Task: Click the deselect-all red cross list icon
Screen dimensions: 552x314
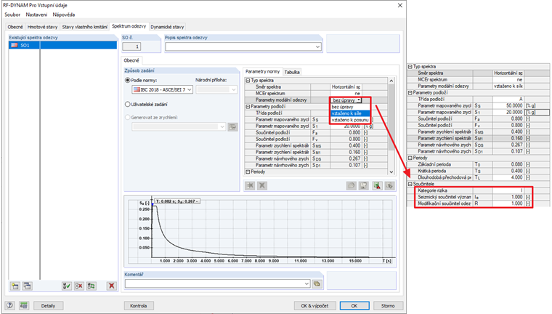Action: (x=79, y=286)
